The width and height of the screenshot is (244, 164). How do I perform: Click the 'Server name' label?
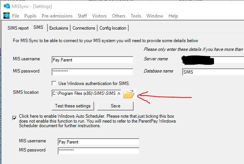click(156, 59)
